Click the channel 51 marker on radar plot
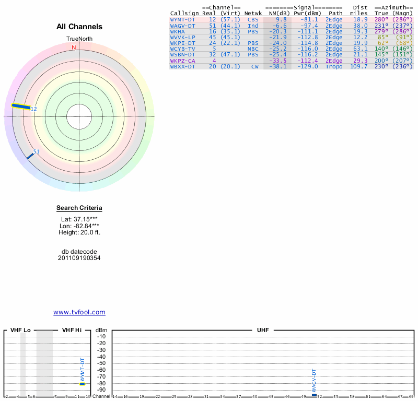Viewport: 418px width, 401px height. pyautogui.click(x=30, y=155)
